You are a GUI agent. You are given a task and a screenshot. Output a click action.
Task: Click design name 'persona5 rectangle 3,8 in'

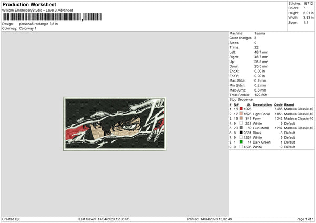click(38, 24)
